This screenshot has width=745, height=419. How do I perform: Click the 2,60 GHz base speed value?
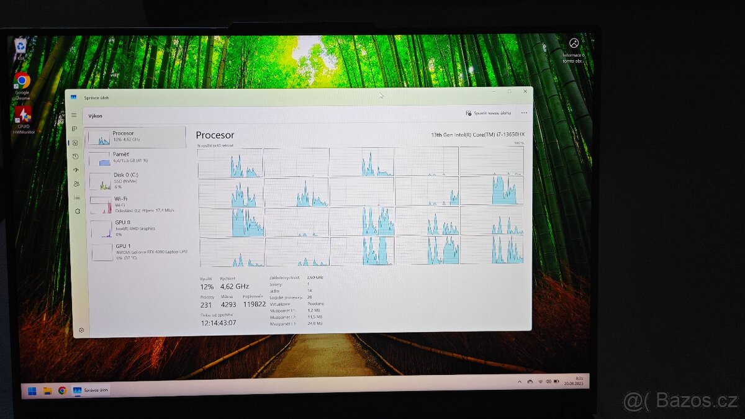(315, 277)
